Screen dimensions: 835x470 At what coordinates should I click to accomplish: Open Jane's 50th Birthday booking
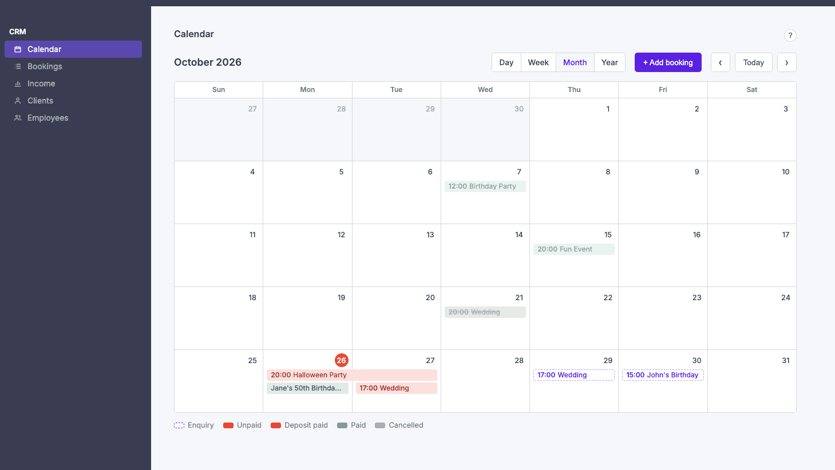307,388
